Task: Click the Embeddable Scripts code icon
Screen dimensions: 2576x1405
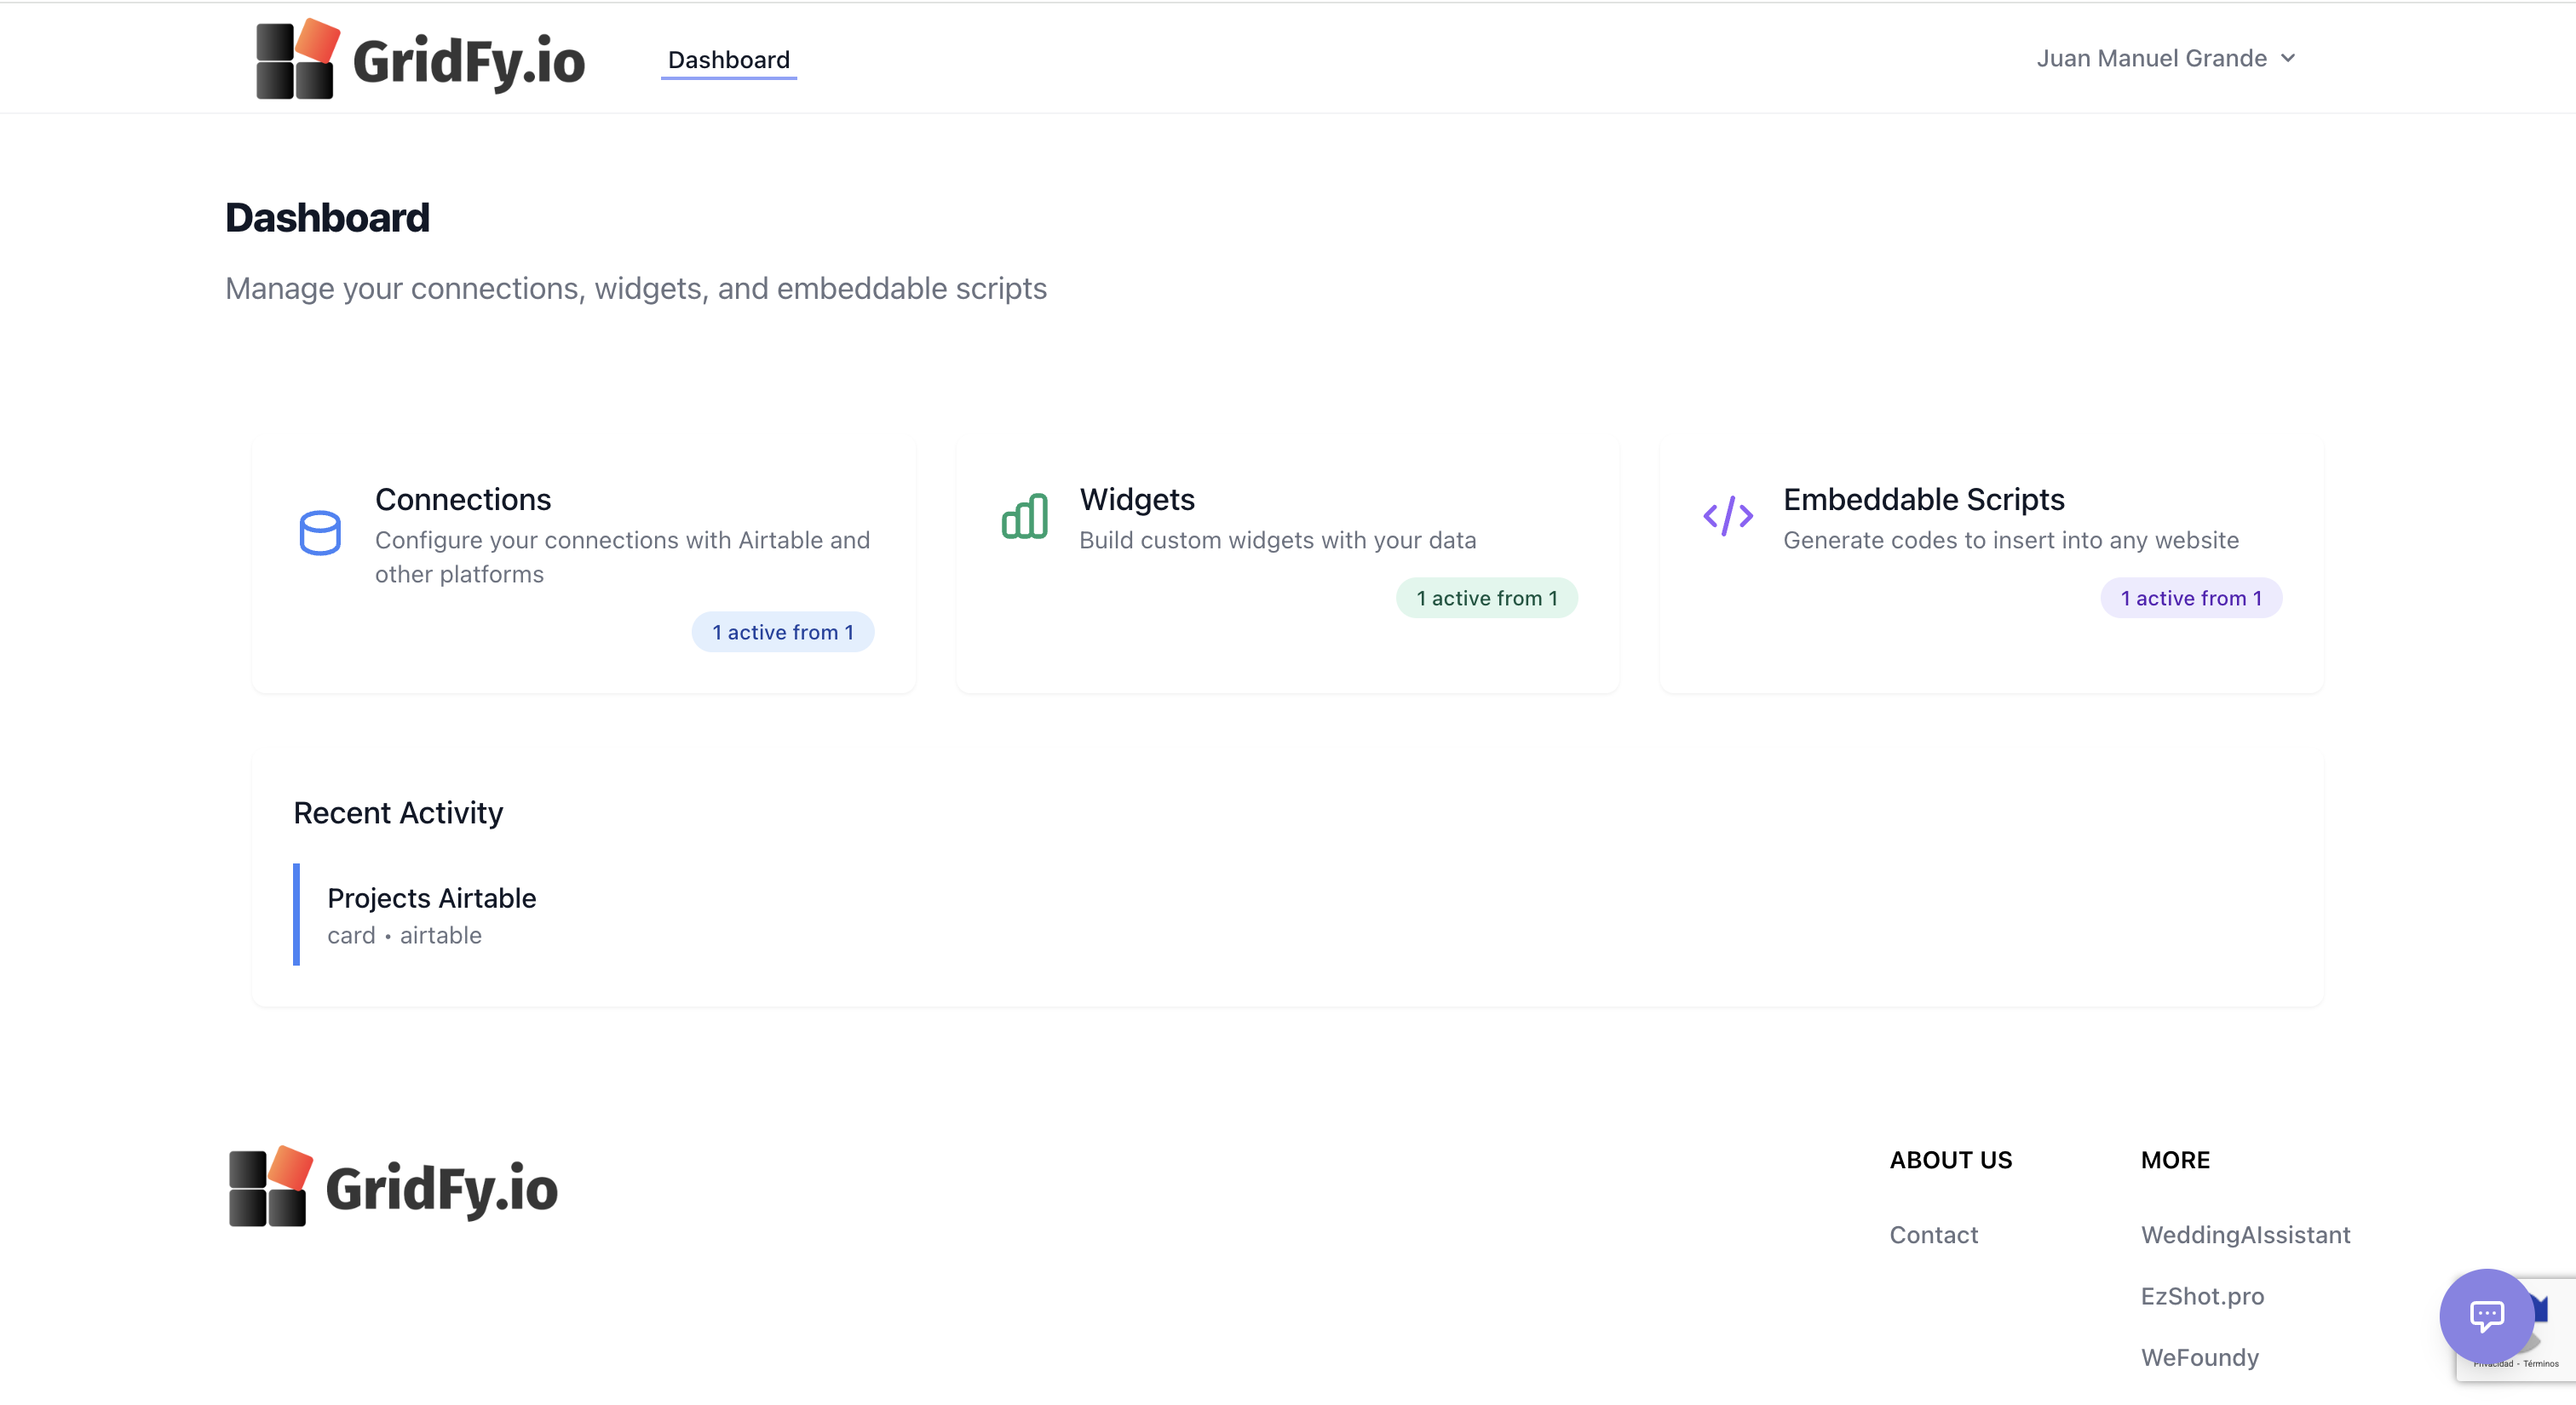Action: point(1728,517)
